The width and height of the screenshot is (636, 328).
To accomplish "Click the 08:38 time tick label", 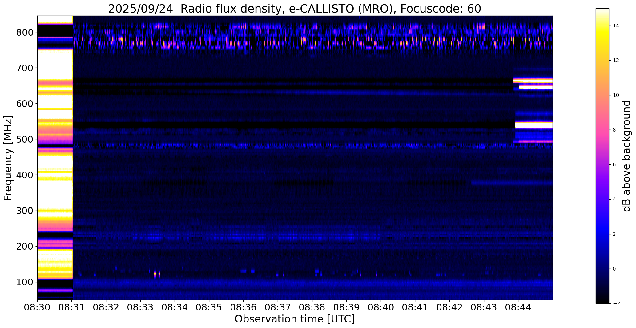I will (x=312, y=307).
